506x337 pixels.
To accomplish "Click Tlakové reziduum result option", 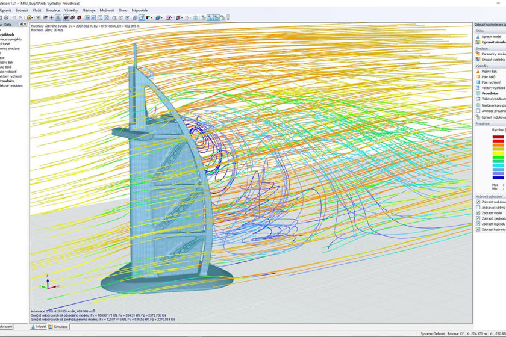I will pos(493,99).
